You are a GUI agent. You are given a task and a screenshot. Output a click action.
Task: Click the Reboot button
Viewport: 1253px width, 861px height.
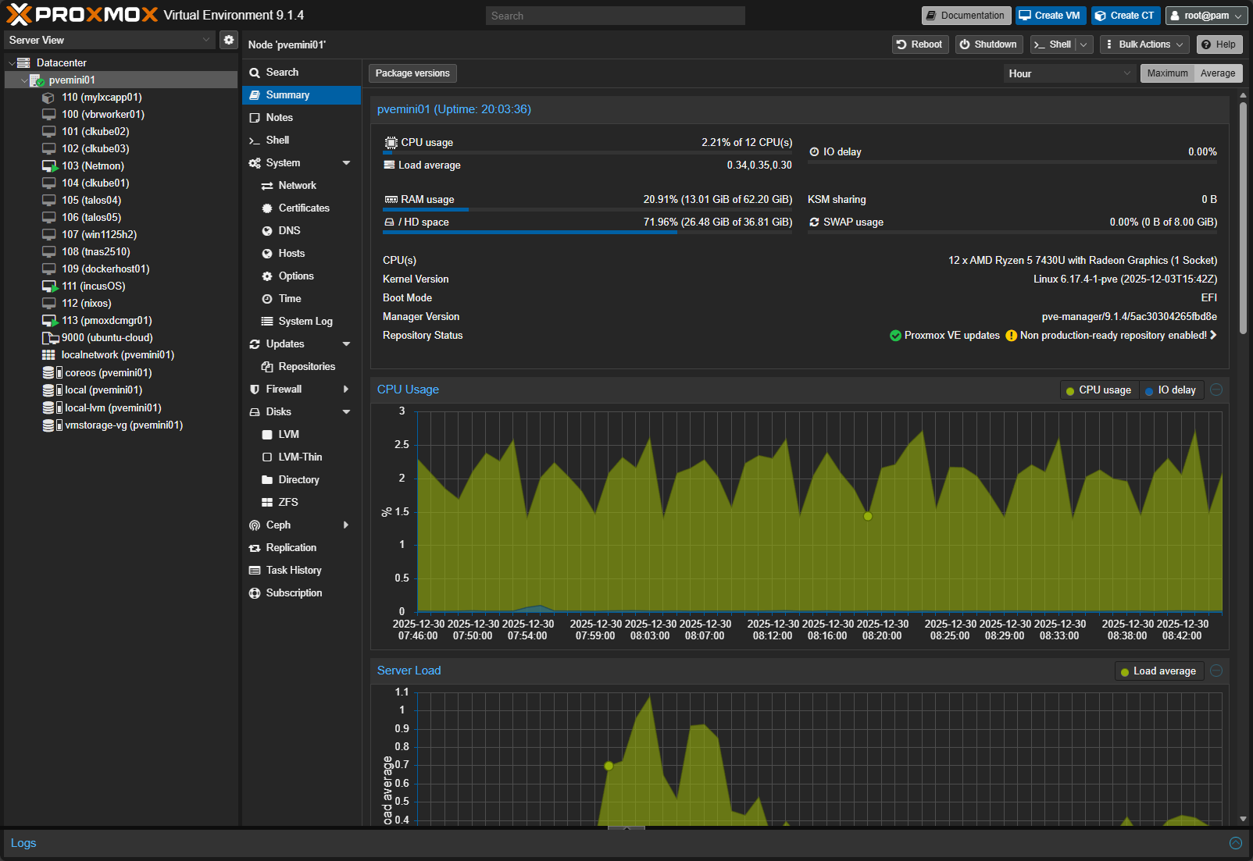pyautogui.click(x=919, y=44)
